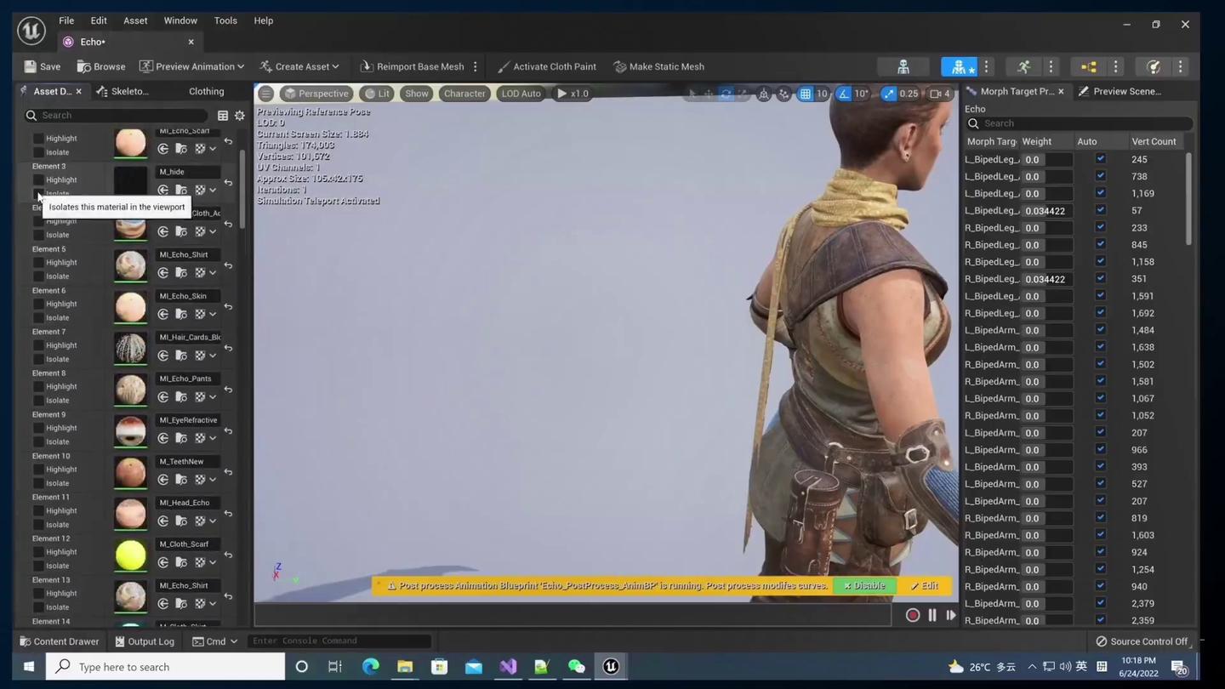Click Make Static Mesh
Screen dimensions: 1225x689
pyautogui.click(x=658, y=66)
